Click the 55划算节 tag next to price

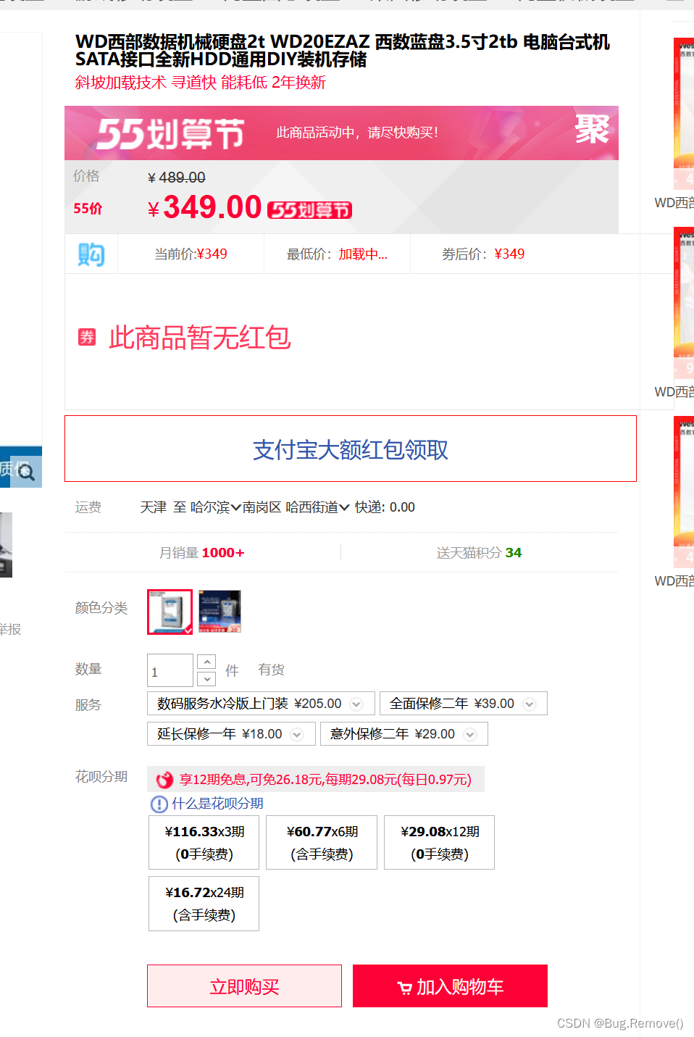pos(310,210)
